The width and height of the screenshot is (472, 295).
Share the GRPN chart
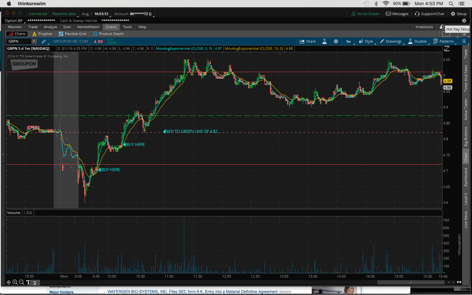coord(307,42)
